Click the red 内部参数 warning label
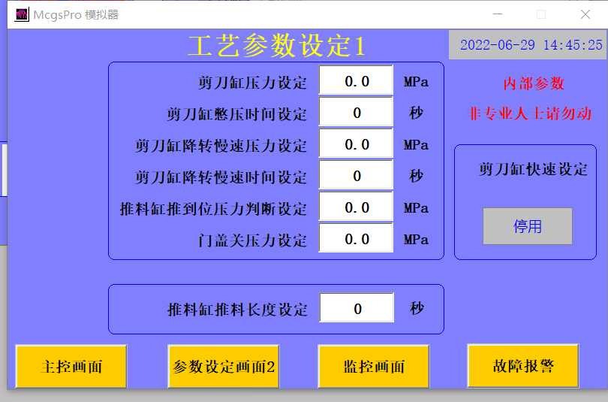Screen dimensions: 608x402 tap(534, 83)
